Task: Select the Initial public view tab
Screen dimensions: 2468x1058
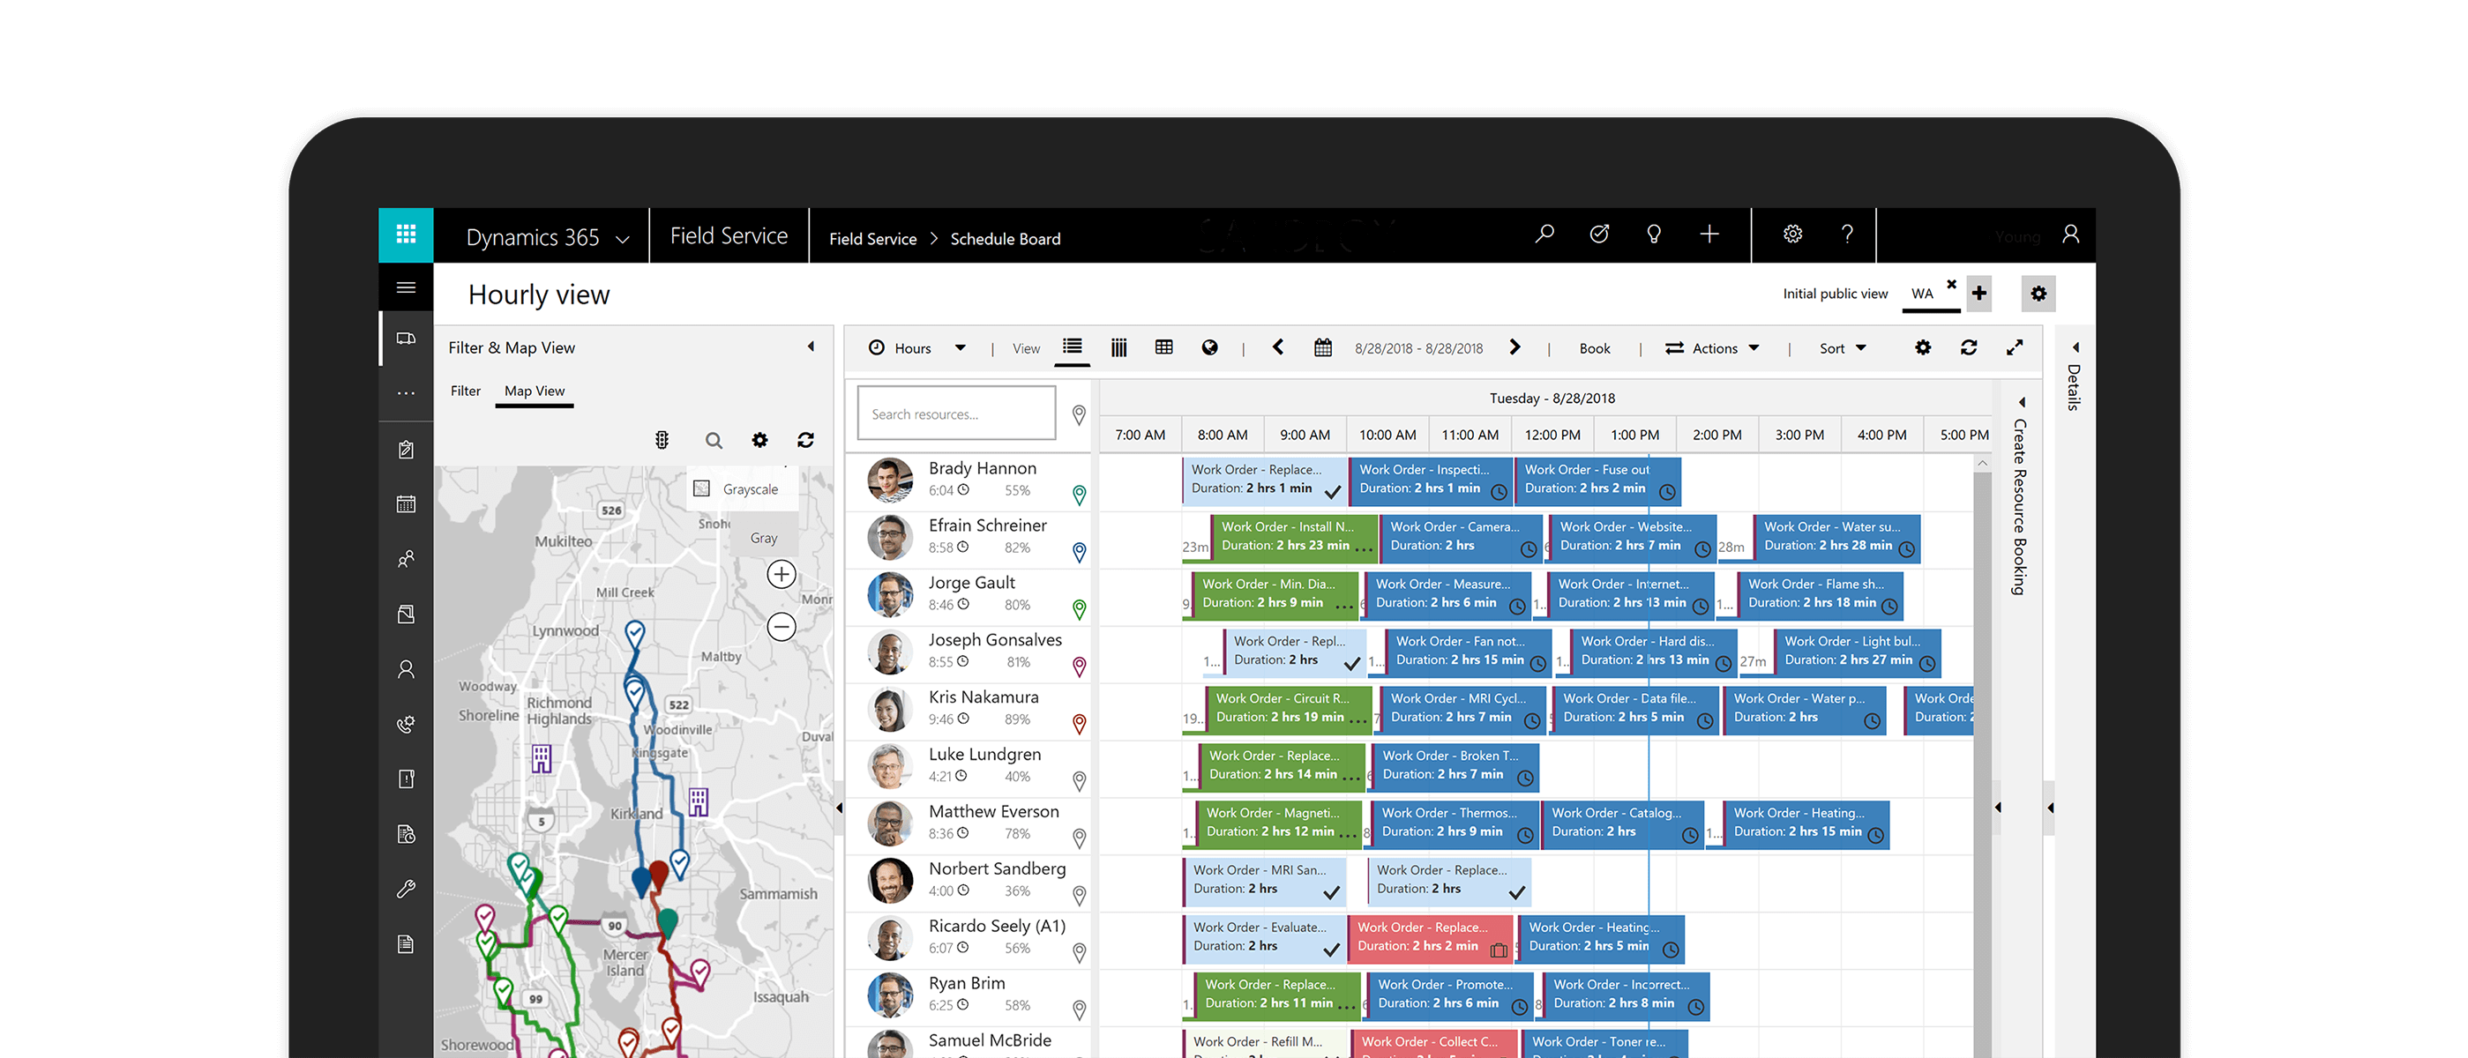Action: [x=1835, y=294]
